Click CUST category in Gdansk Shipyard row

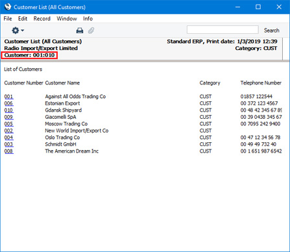[x=206, y=110]
